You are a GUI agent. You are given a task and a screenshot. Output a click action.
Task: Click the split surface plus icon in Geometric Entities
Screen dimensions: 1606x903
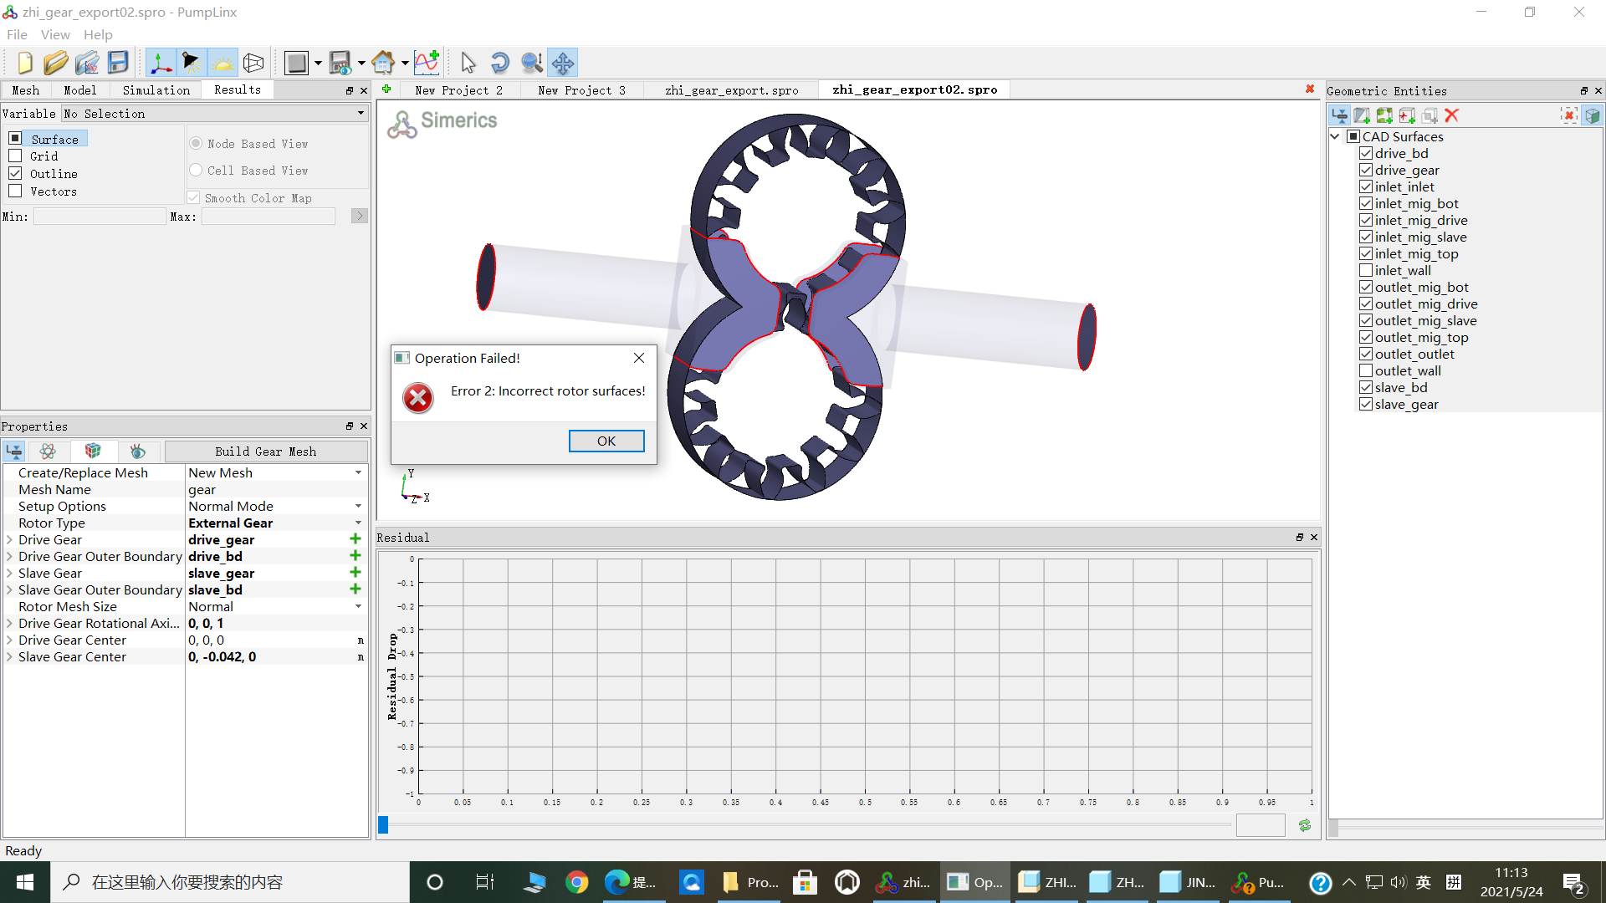(1362, 115)
